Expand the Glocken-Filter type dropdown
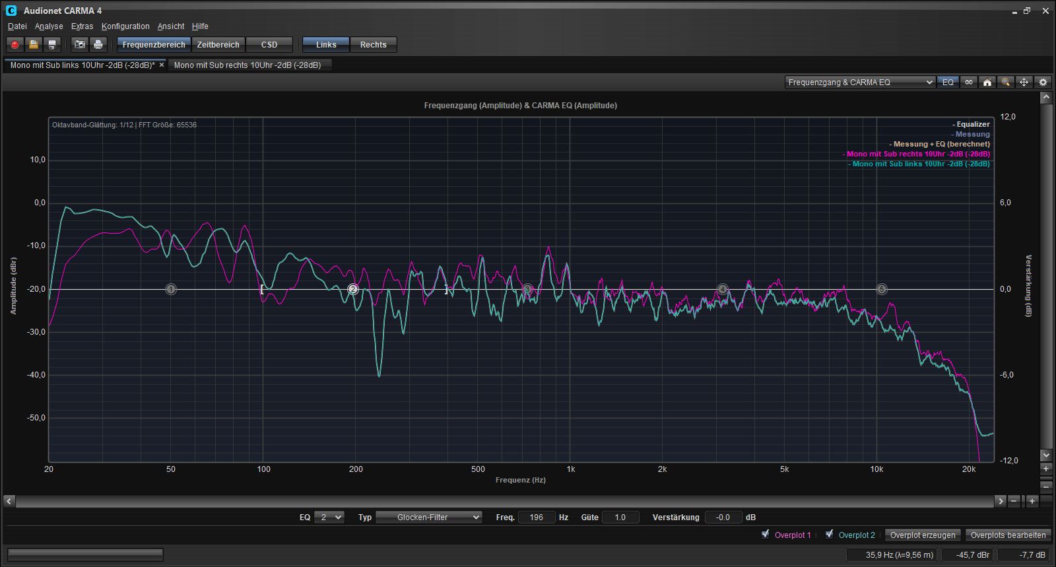The height and width of the screenshot is (567, 1056). pyautogui.click(x=429, y=517)
